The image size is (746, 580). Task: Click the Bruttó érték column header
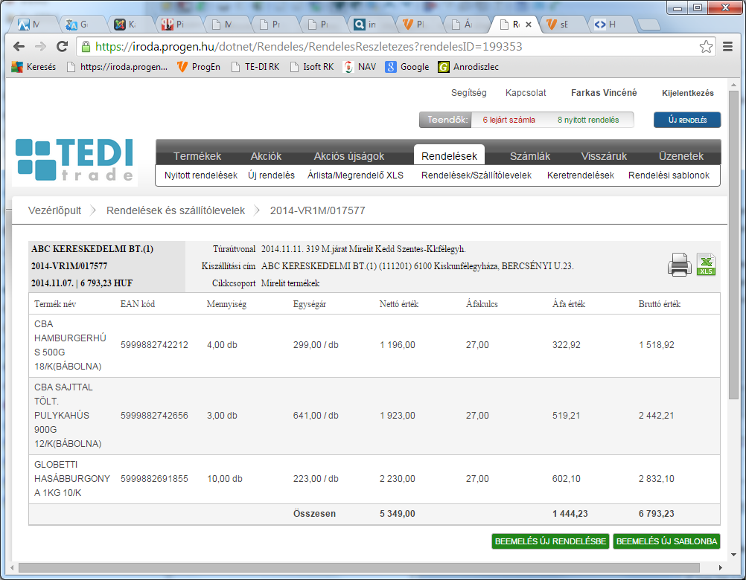[x=660, y=304]
